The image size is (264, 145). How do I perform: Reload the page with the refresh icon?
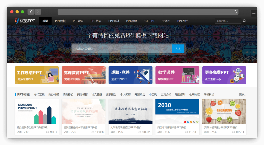[235, 12]
